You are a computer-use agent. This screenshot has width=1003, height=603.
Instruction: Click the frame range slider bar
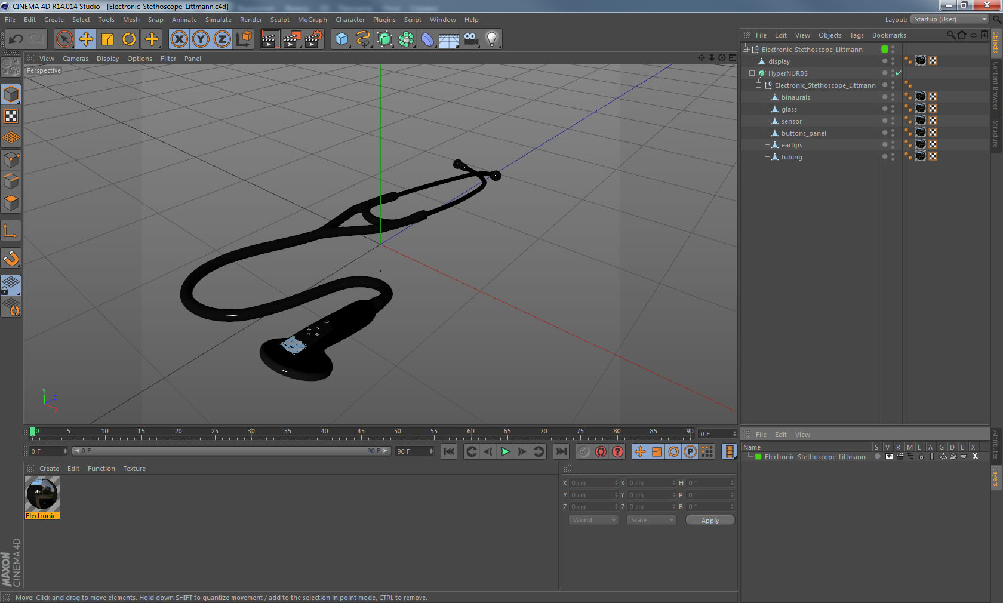pyautogui.click(x=231, y=451)
